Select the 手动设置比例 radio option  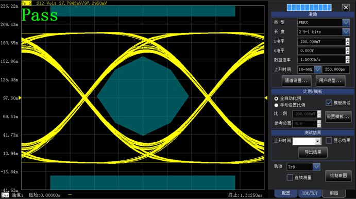(276, 105)
